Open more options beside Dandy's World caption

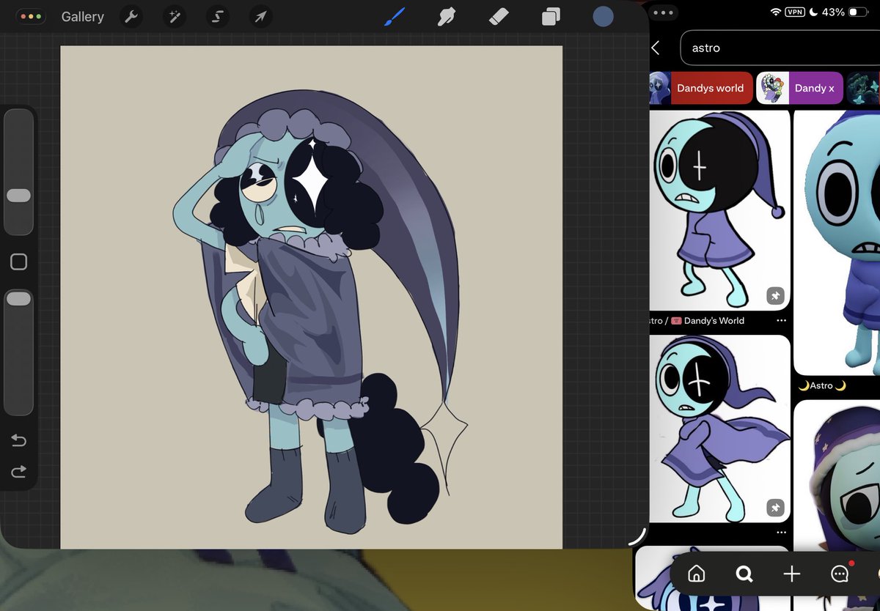(781, 321)
